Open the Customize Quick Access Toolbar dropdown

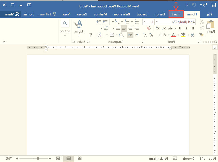point(187,5)
